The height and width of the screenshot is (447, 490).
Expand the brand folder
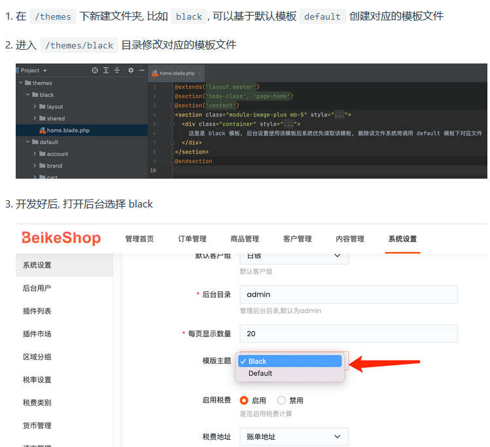pos(35,166)
